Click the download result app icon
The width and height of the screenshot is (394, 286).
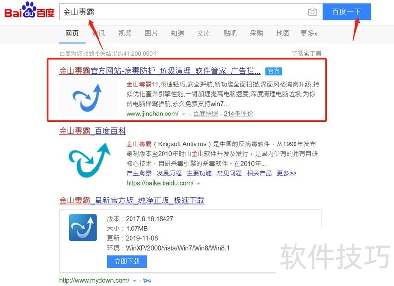83,228
